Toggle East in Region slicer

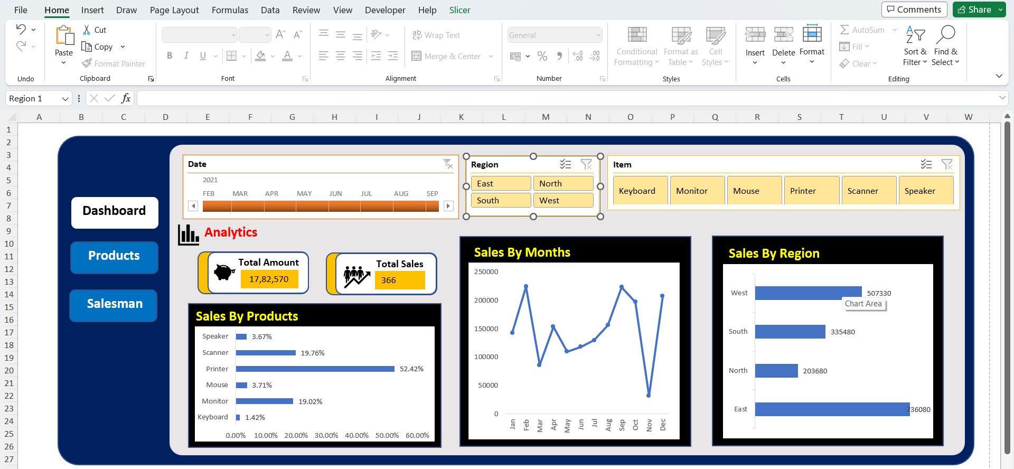pyautogui.click(x=501, y=183)
